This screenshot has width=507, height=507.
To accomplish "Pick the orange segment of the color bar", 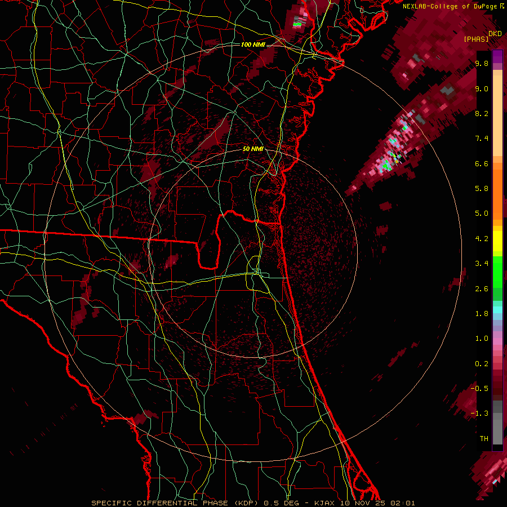I will tap(497, 194).
